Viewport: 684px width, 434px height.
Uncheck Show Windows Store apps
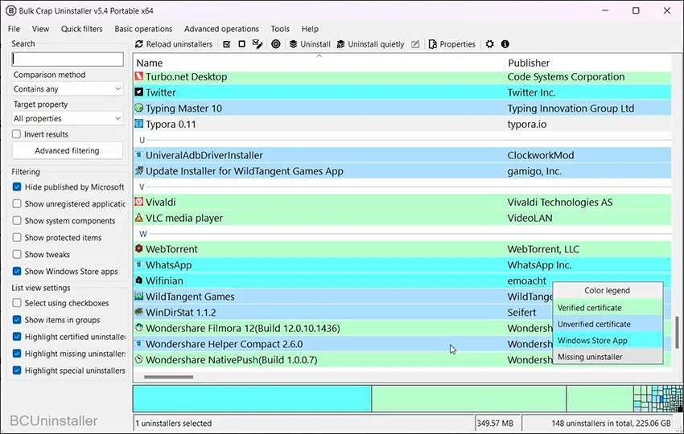coord(17,271)
